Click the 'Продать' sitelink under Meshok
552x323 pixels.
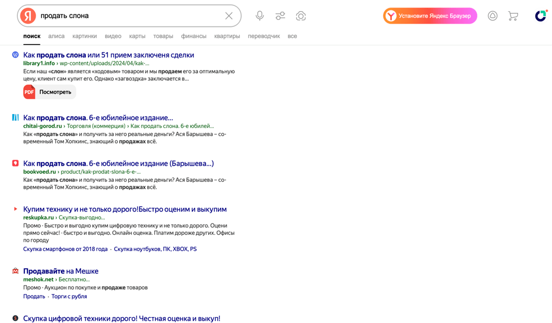pos(34,296)
